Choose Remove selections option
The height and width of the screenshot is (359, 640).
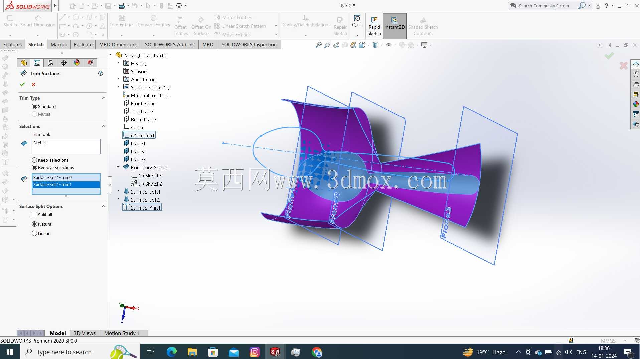[34, 167]
